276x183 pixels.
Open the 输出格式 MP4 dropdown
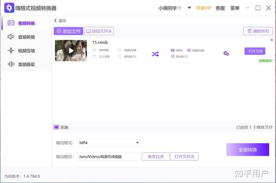tap(109, 142)
